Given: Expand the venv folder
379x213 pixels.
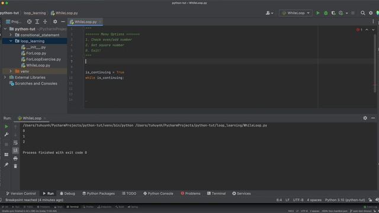Looking at the screenshot, I should coord(11,71).
